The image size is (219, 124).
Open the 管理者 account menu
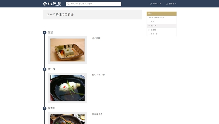171,4
